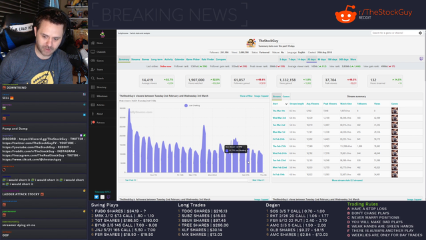Open the Activity tab
426x240 pixels.
click(168, 59)
